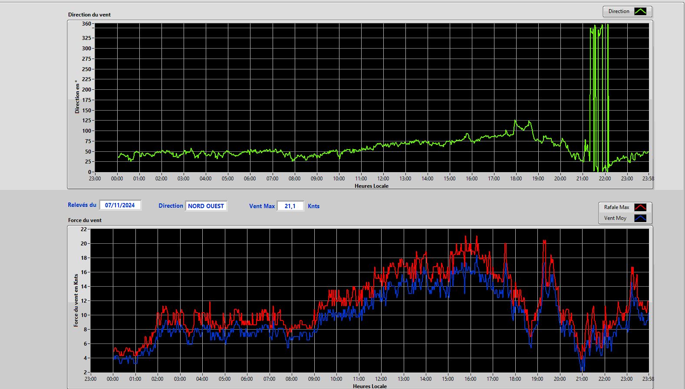Click the 125 tick on direction chart axis
685x389 pixels.
pyautogui.click(x=86, y=121)
